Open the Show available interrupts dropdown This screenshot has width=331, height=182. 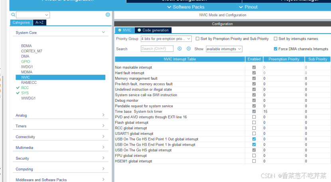(x=224, y=49)
